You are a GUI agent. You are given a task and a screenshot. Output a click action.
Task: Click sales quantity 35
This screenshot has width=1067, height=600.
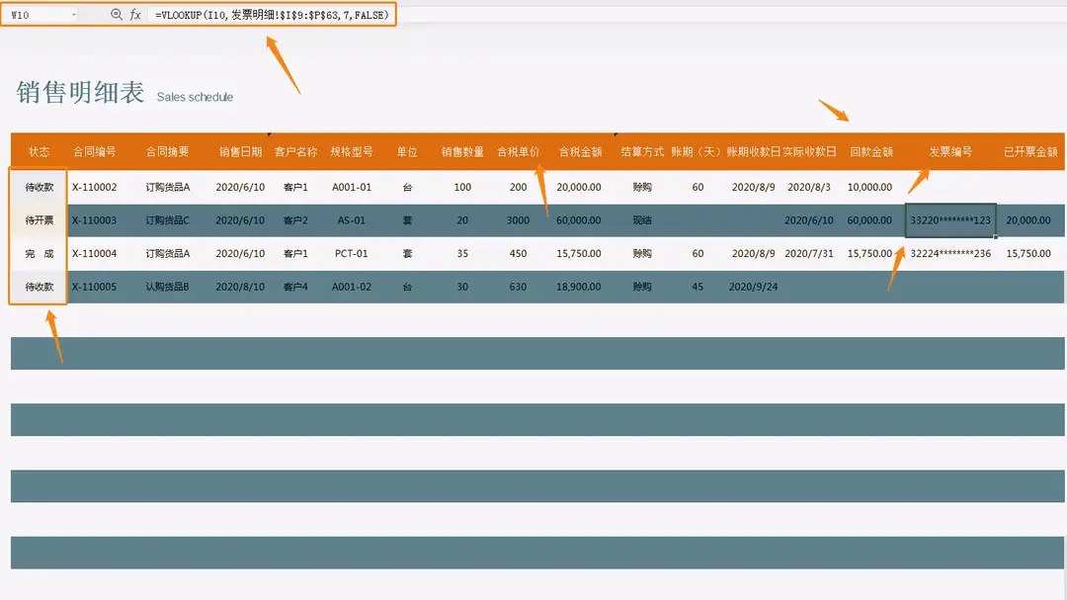(x=462, y=253)
